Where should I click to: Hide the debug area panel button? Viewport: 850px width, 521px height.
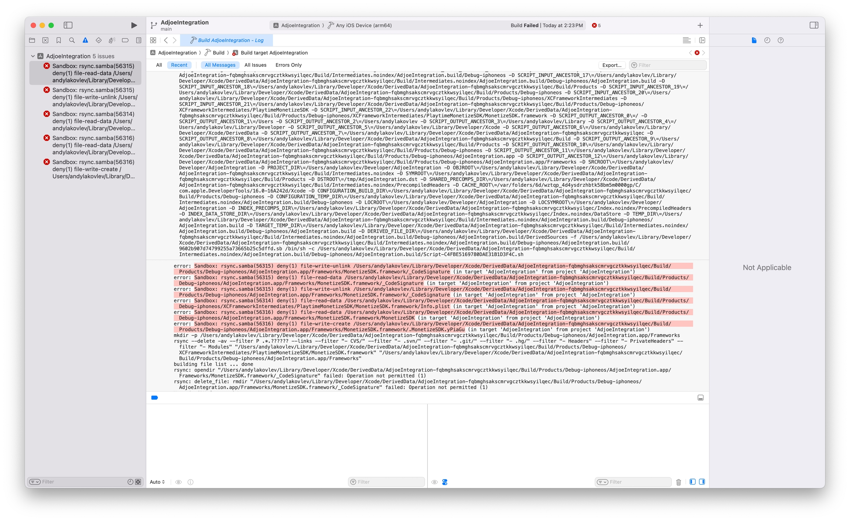click(701, 398)
